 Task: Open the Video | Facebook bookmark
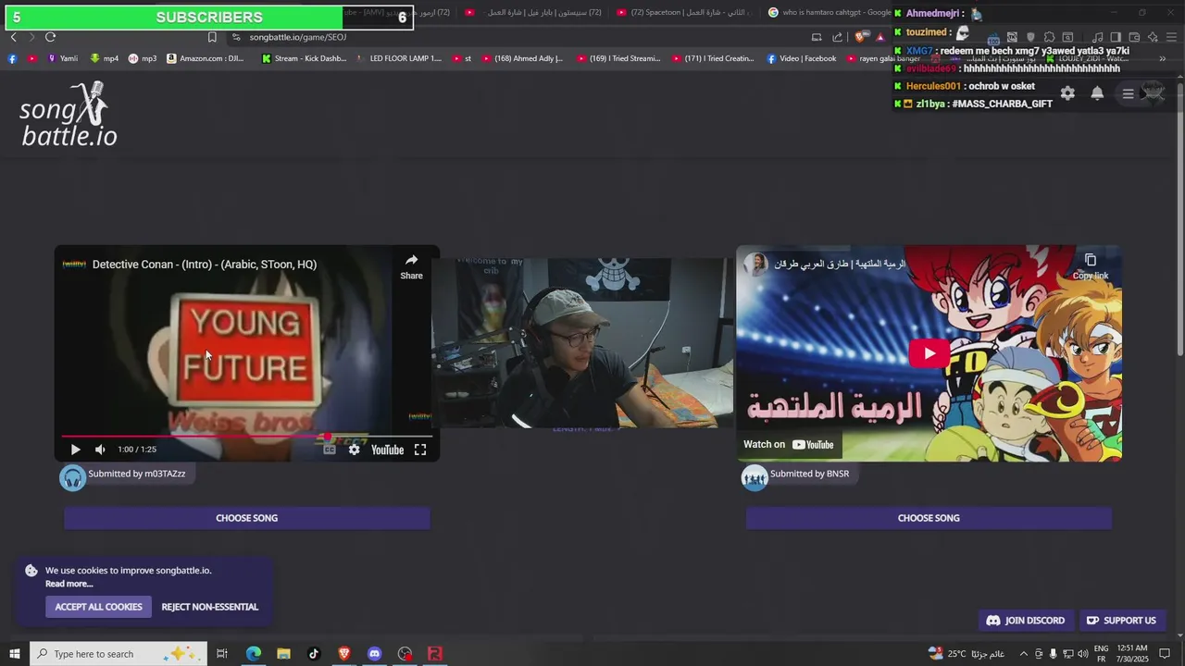(x=802, y=58)
